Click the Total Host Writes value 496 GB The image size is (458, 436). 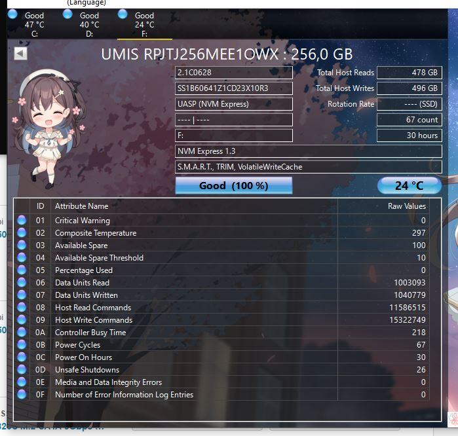pos(410,88)
